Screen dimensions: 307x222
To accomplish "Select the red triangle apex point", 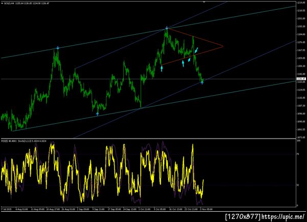I will [x=223, y=47].
